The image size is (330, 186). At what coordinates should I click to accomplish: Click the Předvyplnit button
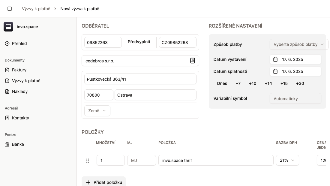click(139, 42)
